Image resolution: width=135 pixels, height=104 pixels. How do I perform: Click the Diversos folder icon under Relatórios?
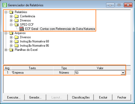click(16, 20)
